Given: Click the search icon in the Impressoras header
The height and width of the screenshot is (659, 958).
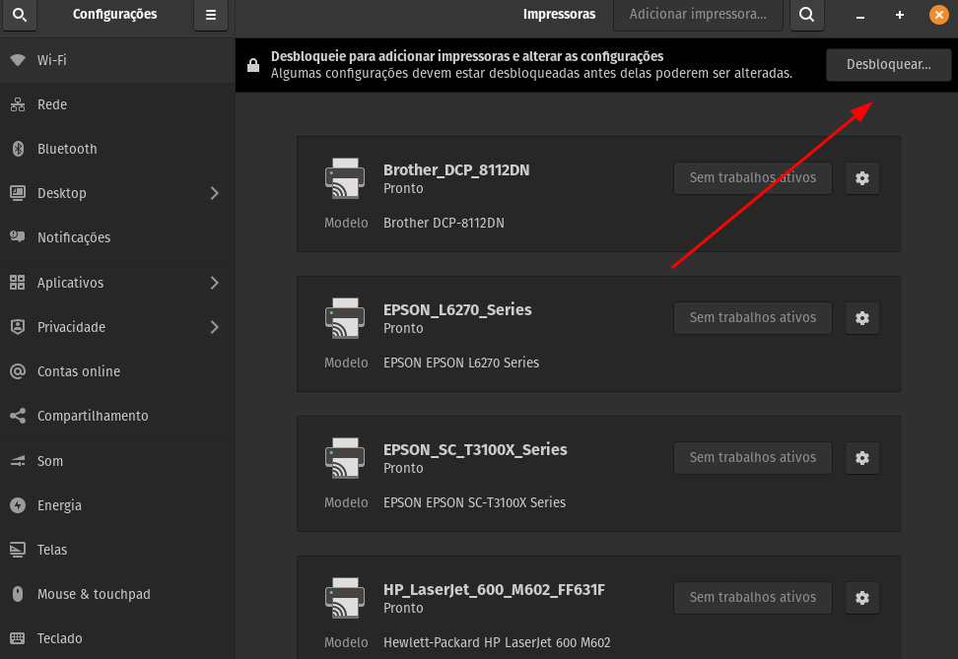Looking at the screenshot, I should [x=807, y=15].
